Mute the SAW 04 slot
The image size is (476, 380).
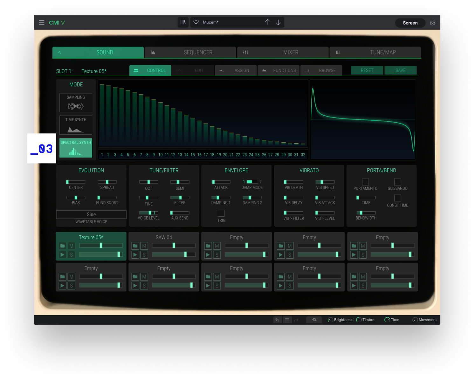point(144,246)
